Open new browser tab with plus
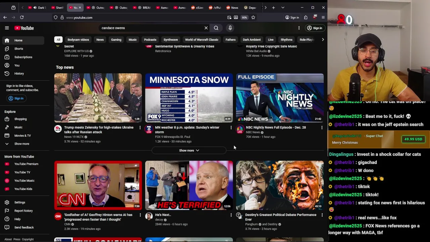The height and width of the screenshot is (242, 430). 273,7
